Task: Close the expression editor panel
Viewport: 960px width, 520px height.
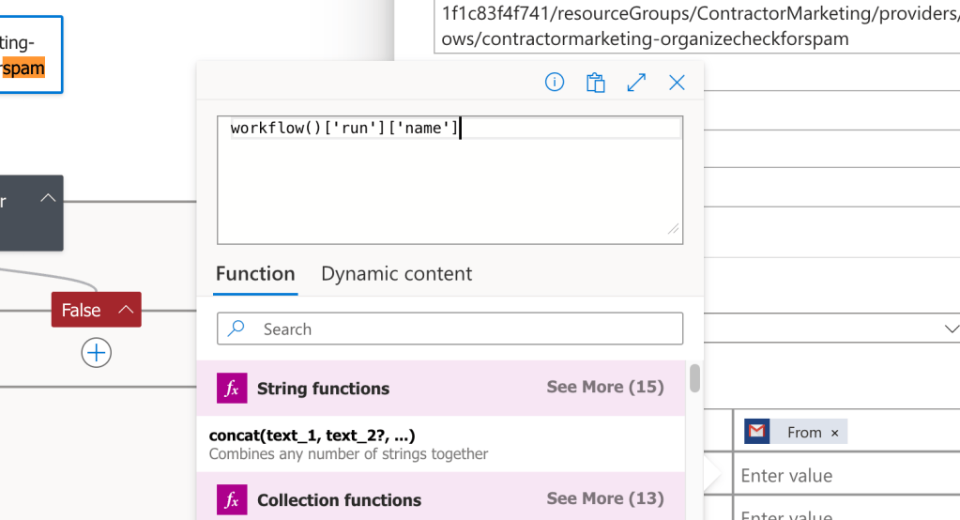Action: (677, 82)
